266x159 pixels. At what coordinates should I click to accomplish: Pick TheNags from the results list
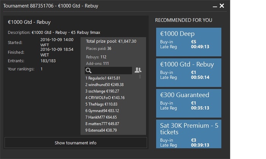click(x=101, y=104)
